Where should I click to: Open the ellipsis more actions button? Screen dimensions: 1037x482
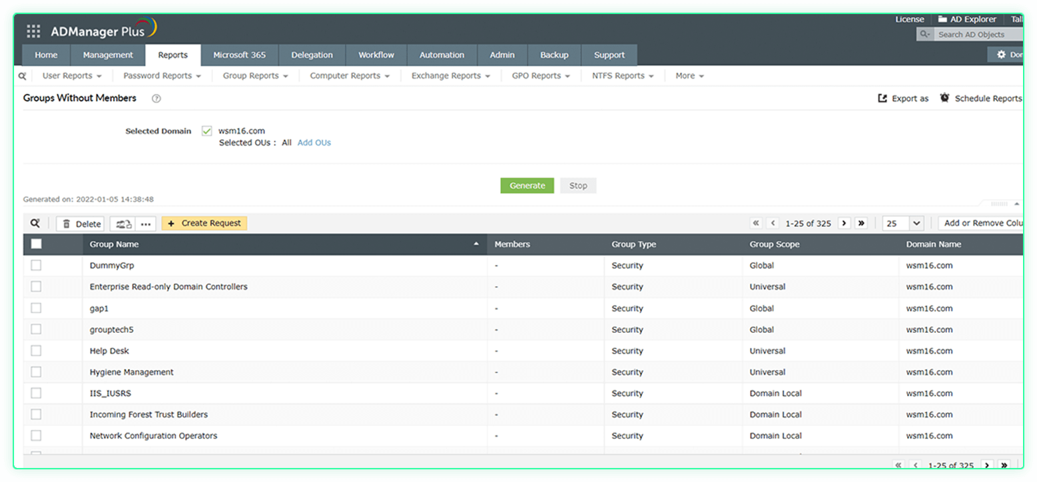(x=146, y=224)
